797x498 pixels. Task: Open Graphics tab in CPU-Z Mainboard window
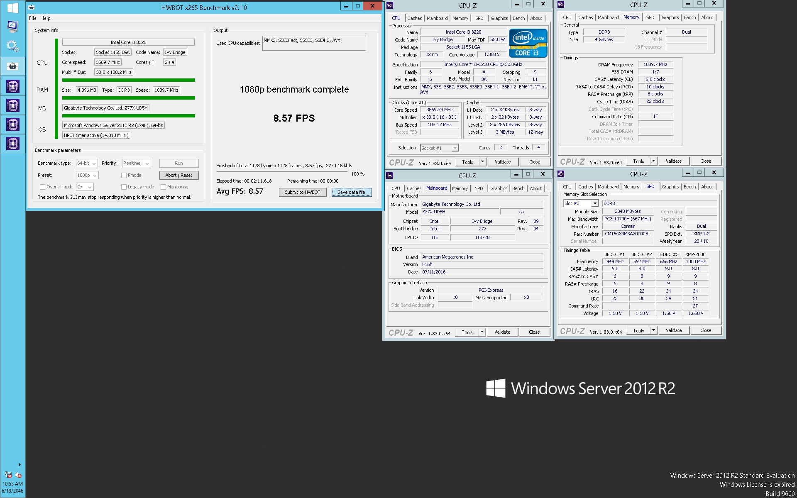(499, 188)
